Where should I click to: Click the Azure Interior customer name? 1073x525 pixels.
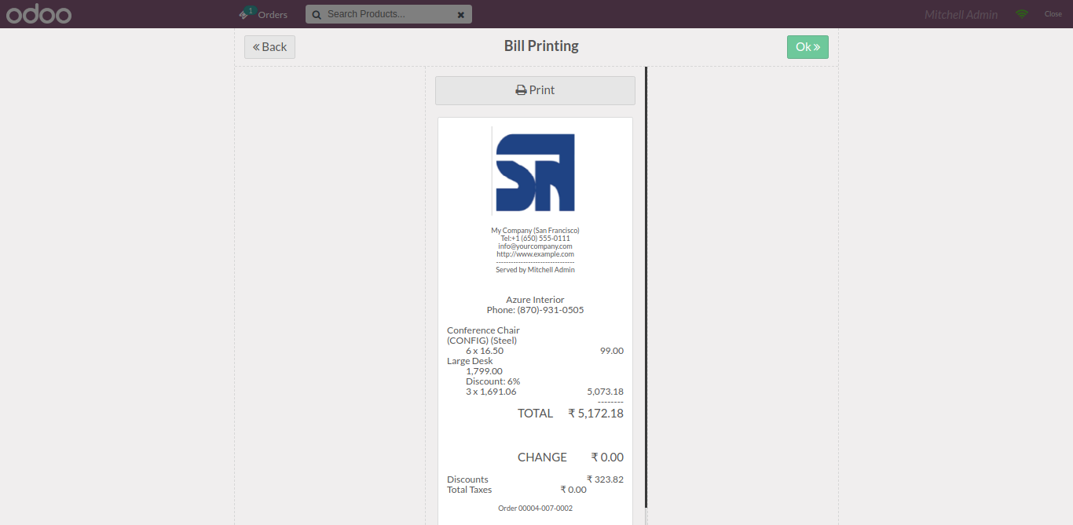(535, 300)
